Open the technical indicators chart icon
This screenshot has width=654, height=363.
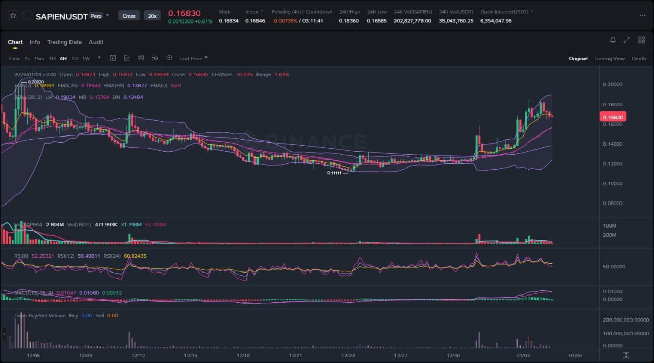coord(127,58)
